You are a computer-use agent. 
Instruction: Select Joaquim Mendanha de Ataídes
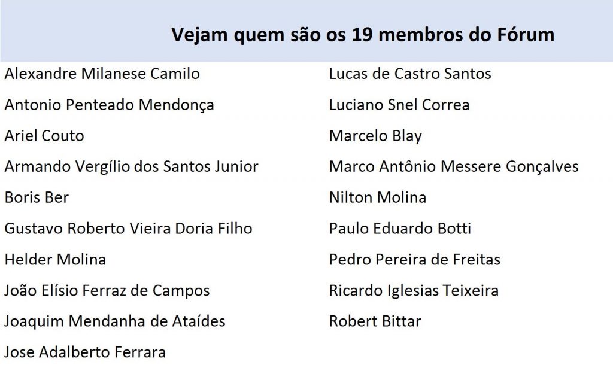click(115, 321)
